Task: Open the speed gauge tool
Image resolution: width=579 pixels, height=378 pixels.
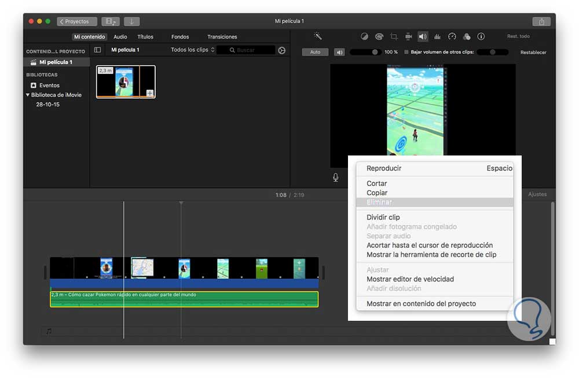Action: [452, 36]
